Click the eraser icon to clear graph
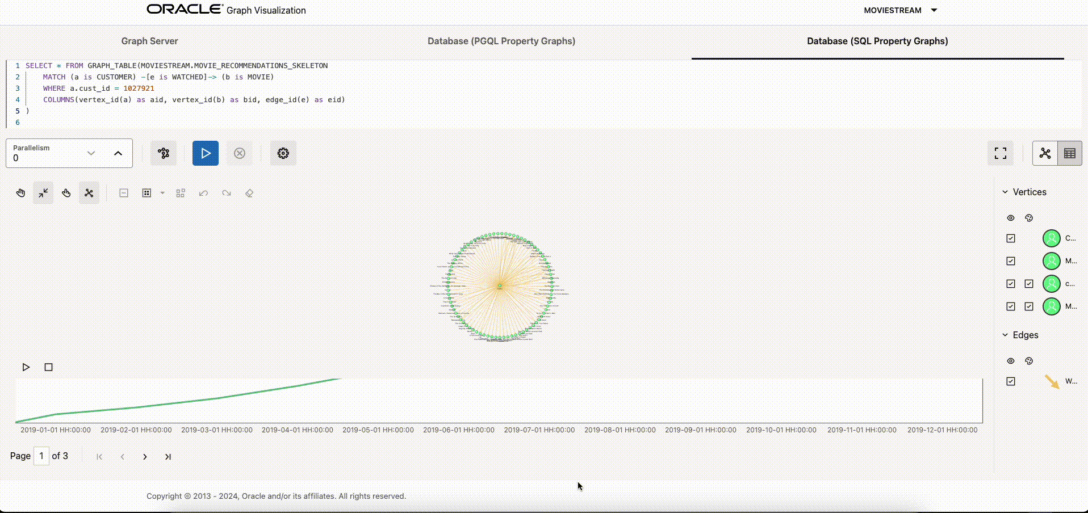Image resolution: width=1088 pixels, height=513 pixels. pos(249,193)
